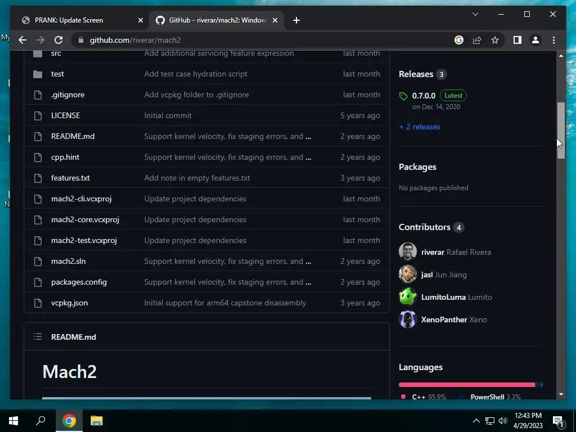This screenshot has width=576, height=432.
Task: Click the C++ language bar segment
Action: 467,385
